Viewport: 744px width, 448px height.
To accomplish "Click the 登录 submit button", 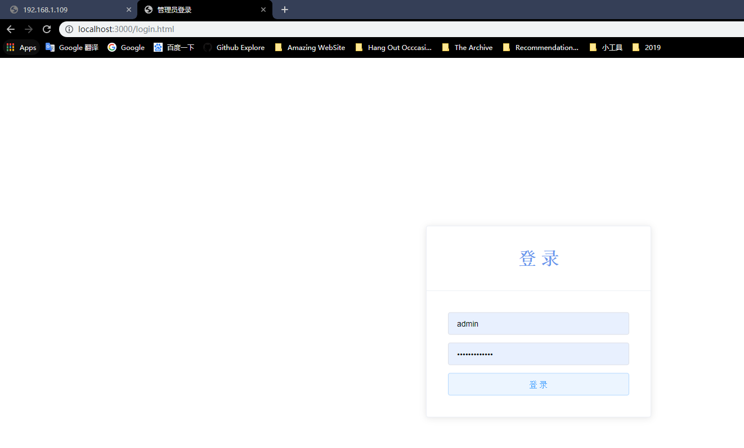I will pos(538,384).
